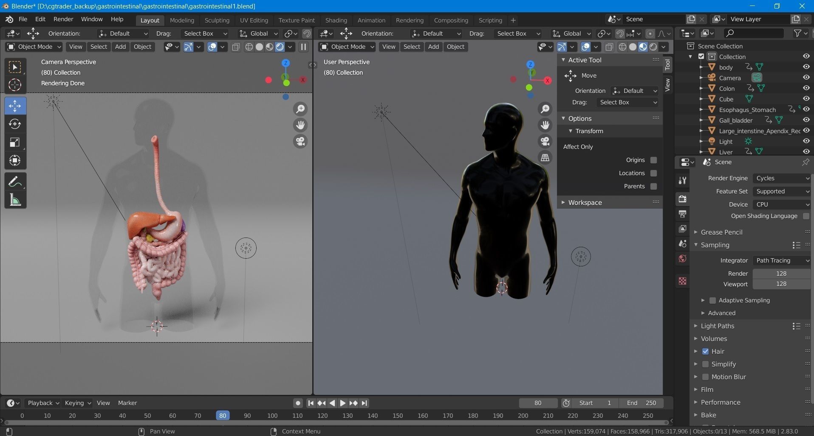Adjust the Render samples slider value
This screenshot has height=436, width=814.
781,274
